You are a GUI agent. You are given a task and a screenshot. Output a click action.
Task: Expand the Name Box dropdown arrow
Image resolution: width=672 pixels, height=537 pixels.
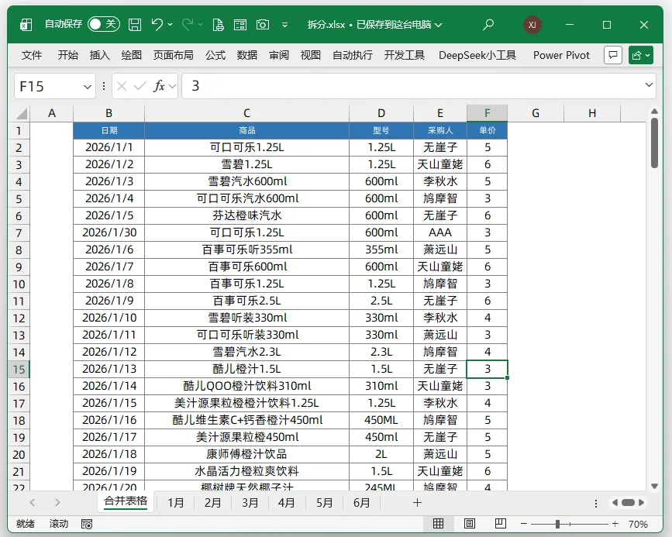88,87
